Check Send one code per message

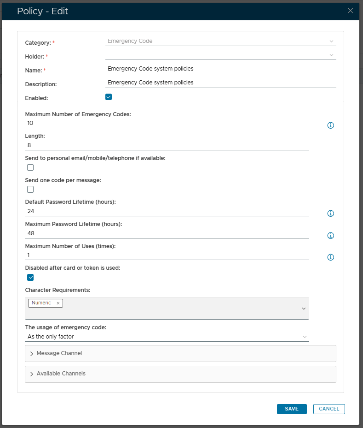point(30,190)
